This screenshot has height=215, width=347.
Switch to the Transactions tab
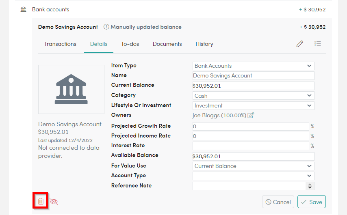pos(60,44)
